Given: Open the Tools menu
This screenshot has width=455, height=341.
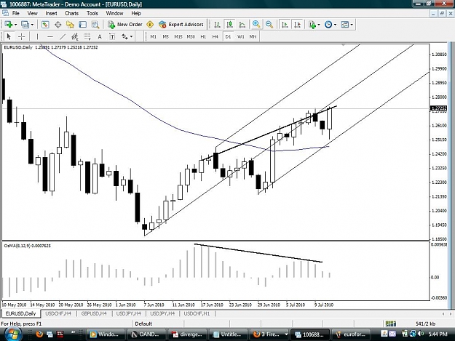Looking at the screenshot, I should (x=92, y=13).
